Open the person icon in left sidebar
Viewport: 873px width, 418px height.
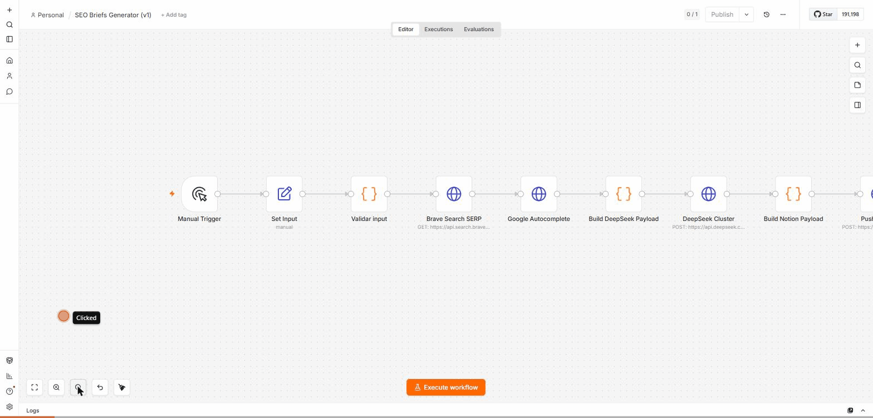tap(9, 76)
